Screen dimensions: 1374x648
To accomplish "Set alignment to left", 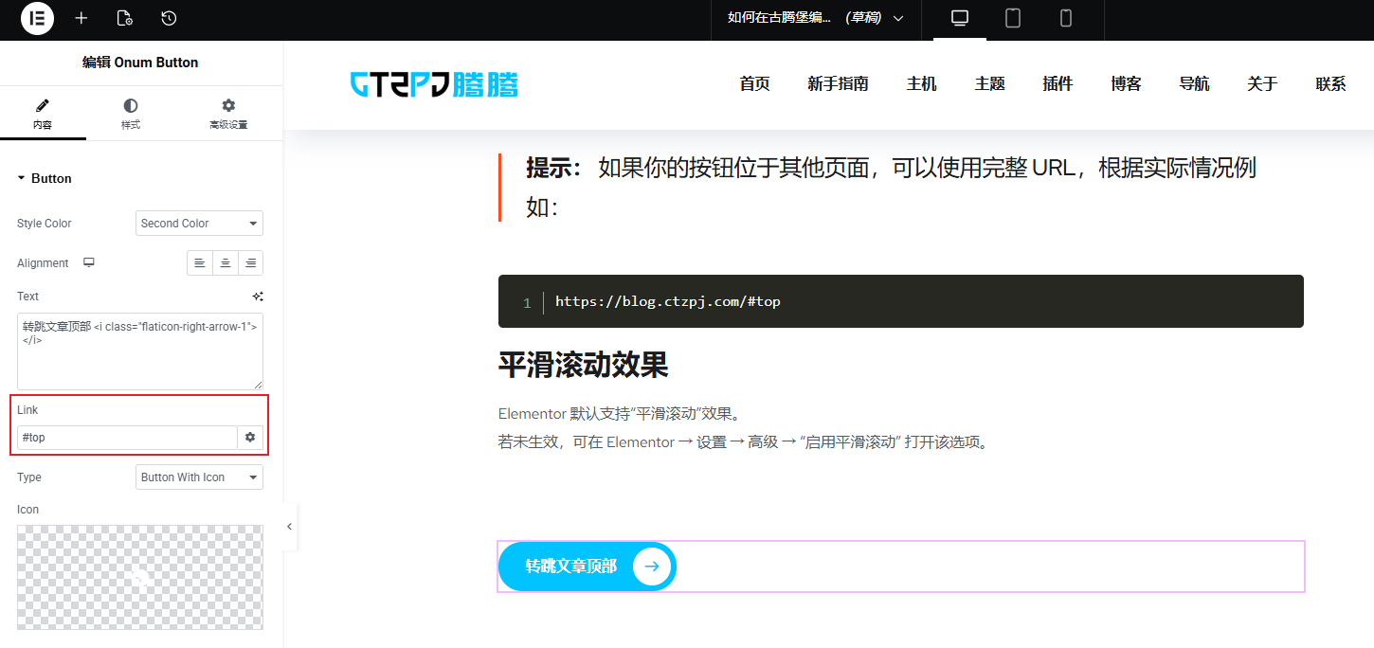I will [200, 263].
